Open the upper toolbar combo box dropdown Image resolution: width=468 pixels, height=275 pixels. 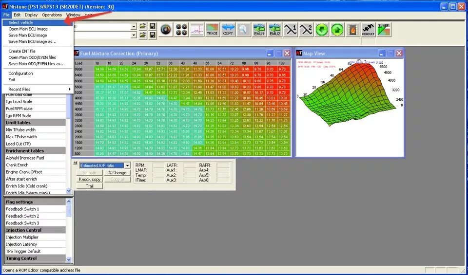click(x=134, y=26)
